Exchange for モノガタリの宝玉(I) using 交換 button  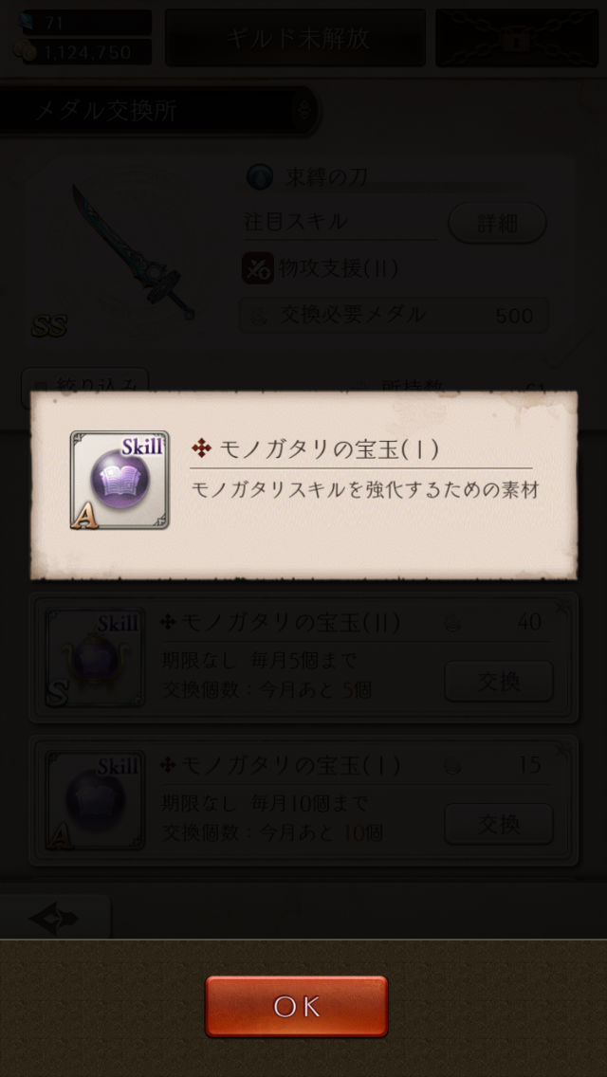498,824
